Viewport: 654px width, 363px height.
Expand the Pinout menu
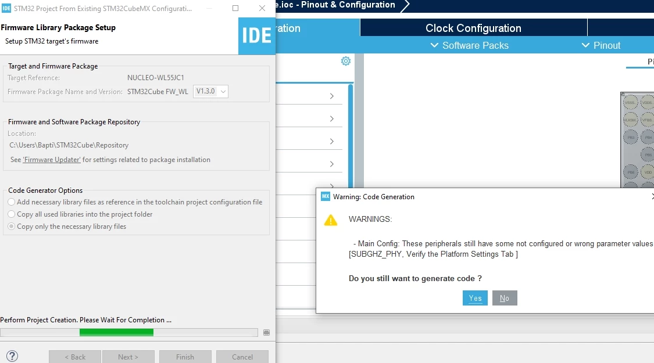(x=601, y=45)
